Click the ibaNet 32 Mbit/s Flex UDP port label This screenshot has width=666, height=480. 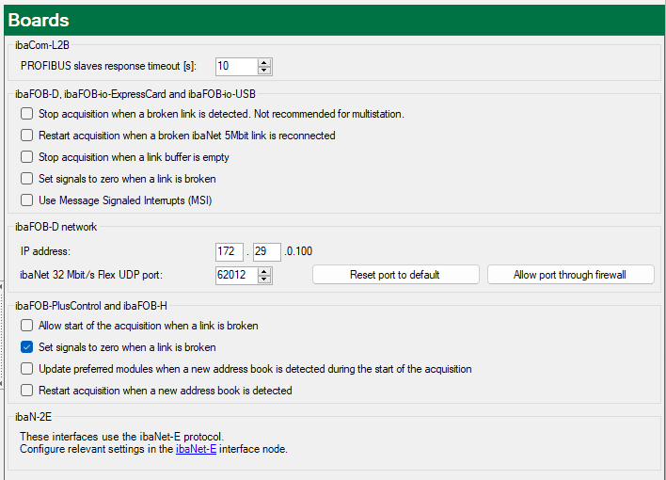coord(91,275)
